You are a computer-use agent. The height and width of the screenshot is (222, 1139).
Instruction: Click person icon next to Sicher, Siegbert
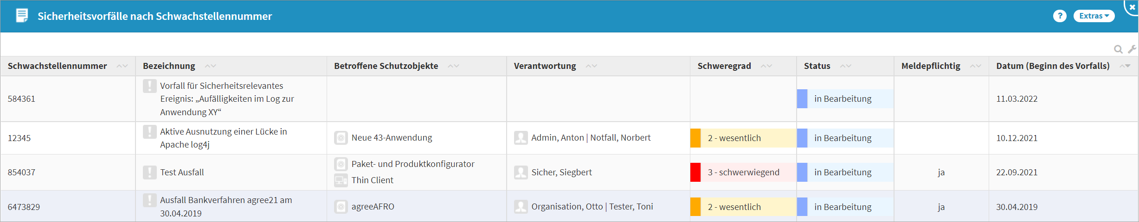point(521,173)
